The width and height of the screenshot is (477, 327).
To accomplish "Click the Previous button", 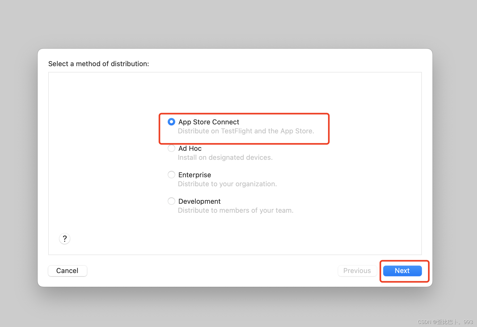I will pyautogui.click(x=357, y=271).
